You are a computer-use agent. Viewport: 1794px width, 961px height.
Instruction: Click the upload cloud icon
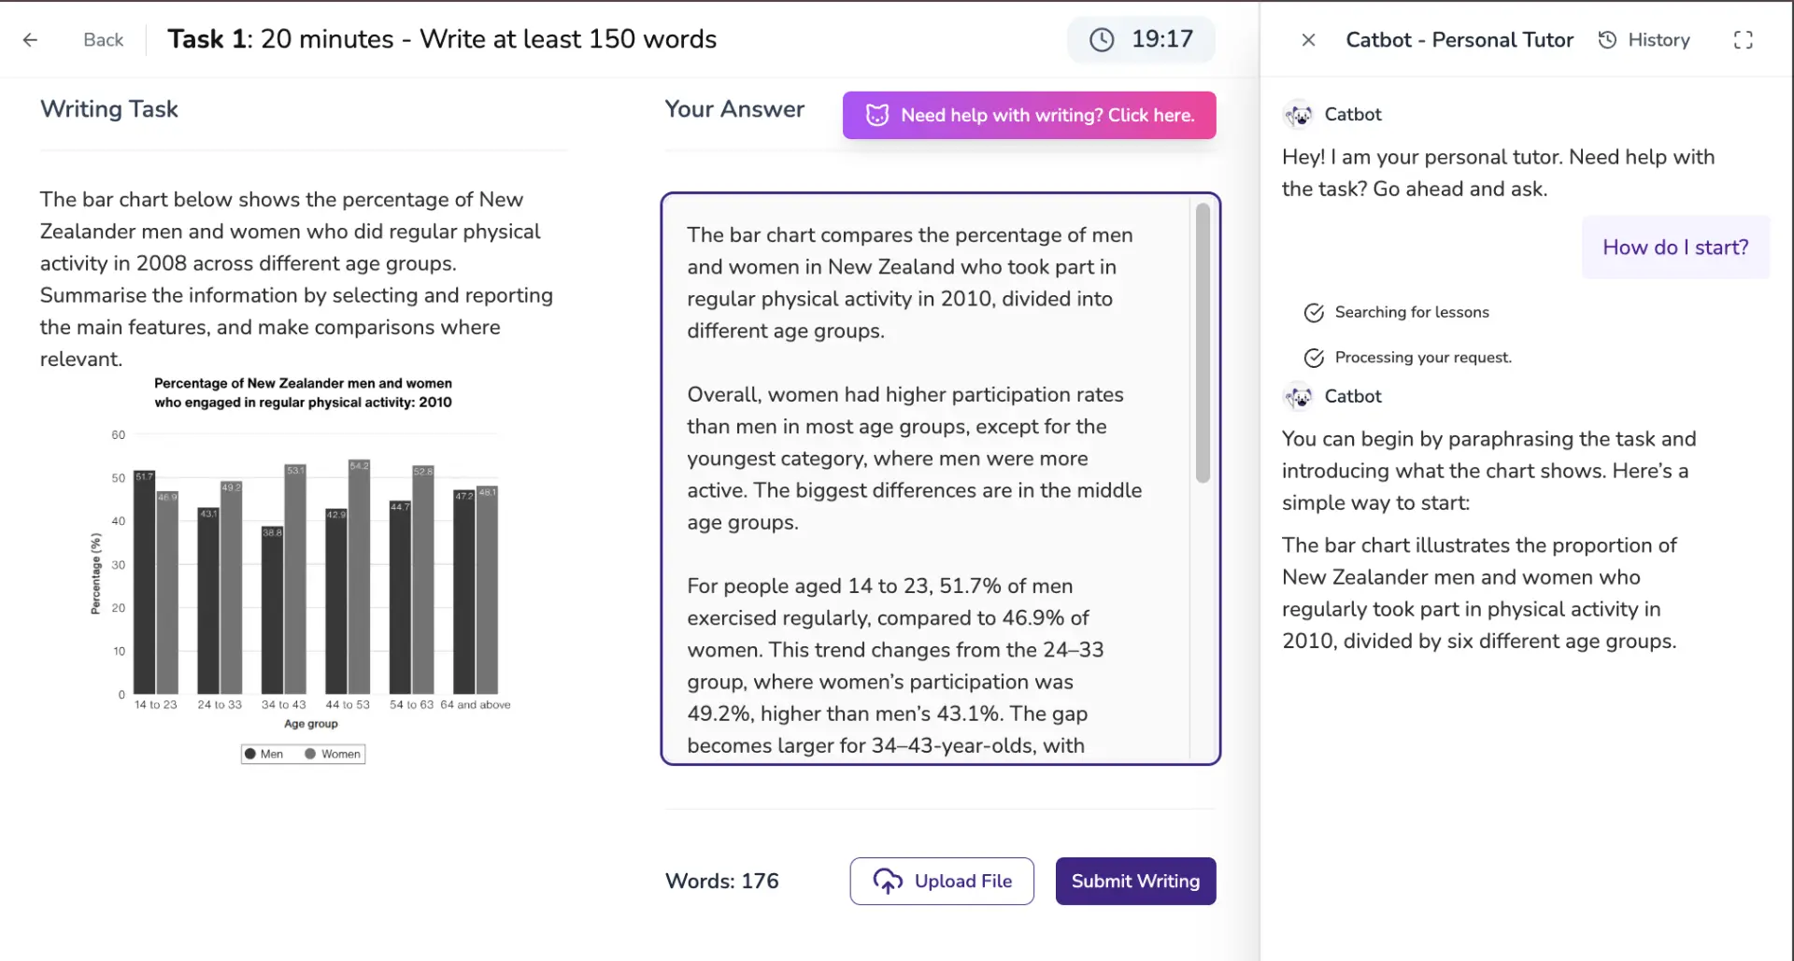[x=886, y=881]
